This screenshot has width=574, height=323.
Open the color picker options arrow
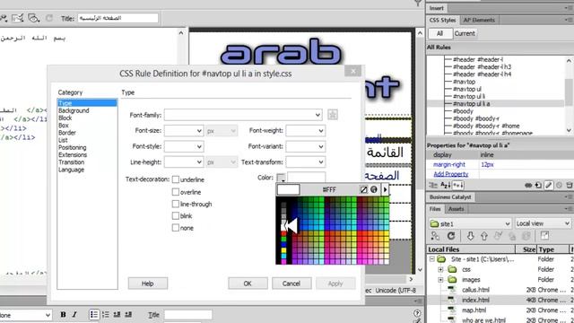click(x=385, y=189)
